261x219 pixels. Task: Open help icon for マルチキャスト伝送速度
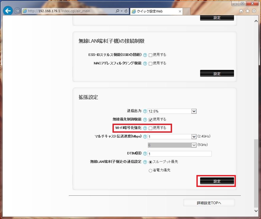tap(145, 137)
